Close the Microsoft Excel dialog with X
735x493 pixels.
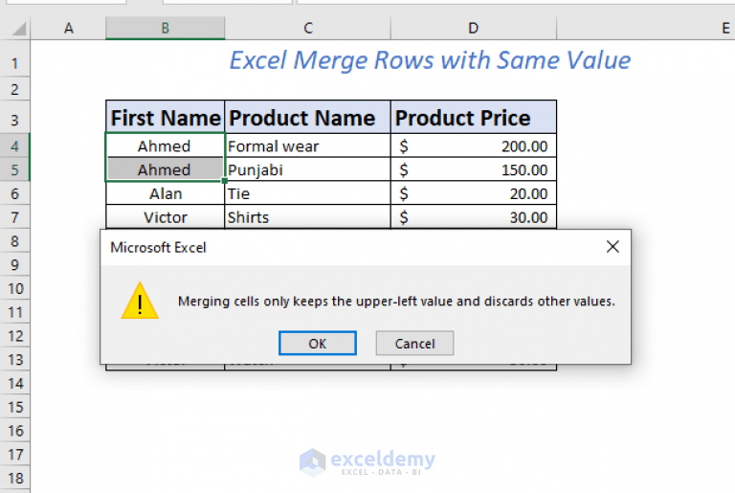coord(612,247)
